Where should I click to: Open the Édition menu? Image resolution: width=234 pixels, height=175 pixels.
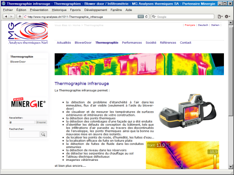[x=21, y=10]
